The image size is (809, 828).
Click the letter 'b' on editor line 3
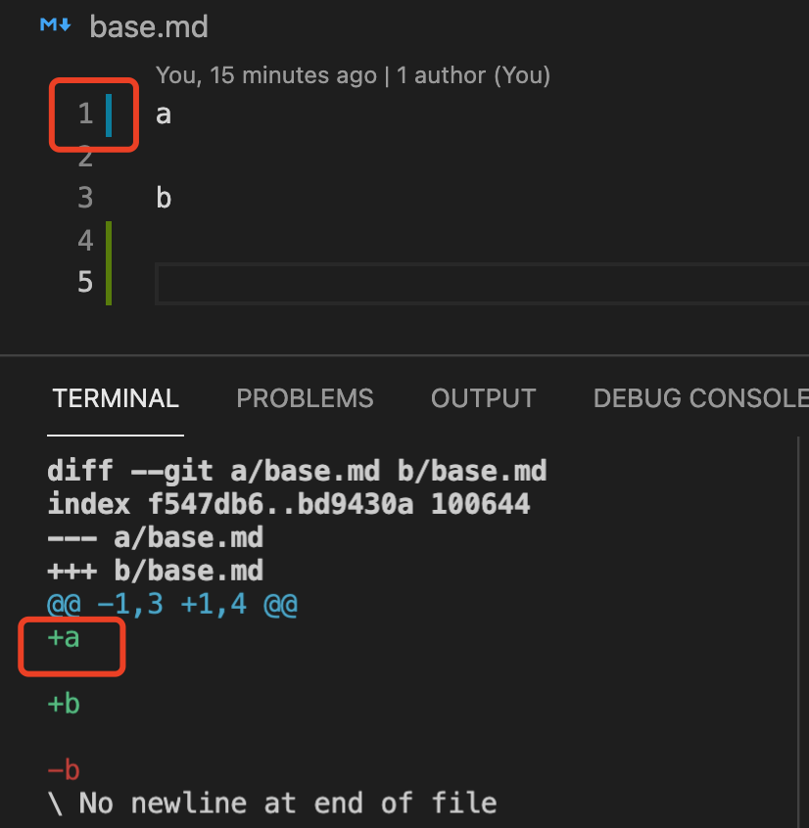[164, 198]
